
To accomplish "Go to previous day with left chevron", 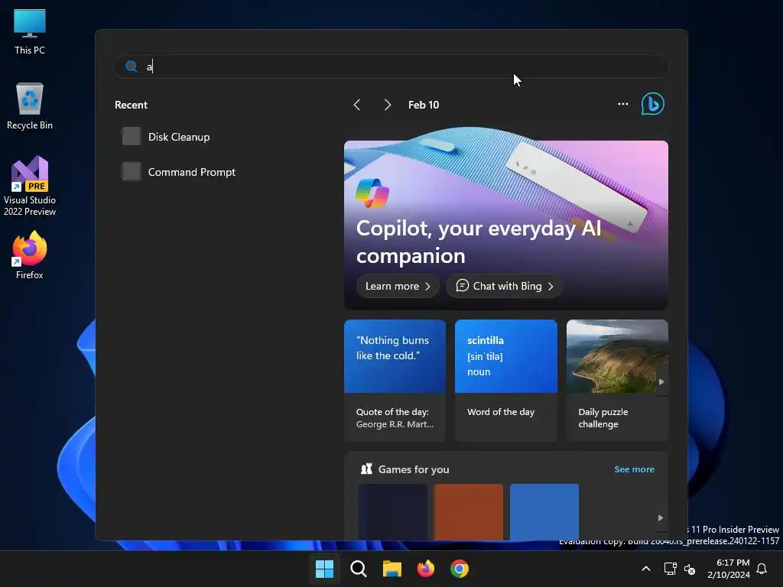I will (356, 105).
